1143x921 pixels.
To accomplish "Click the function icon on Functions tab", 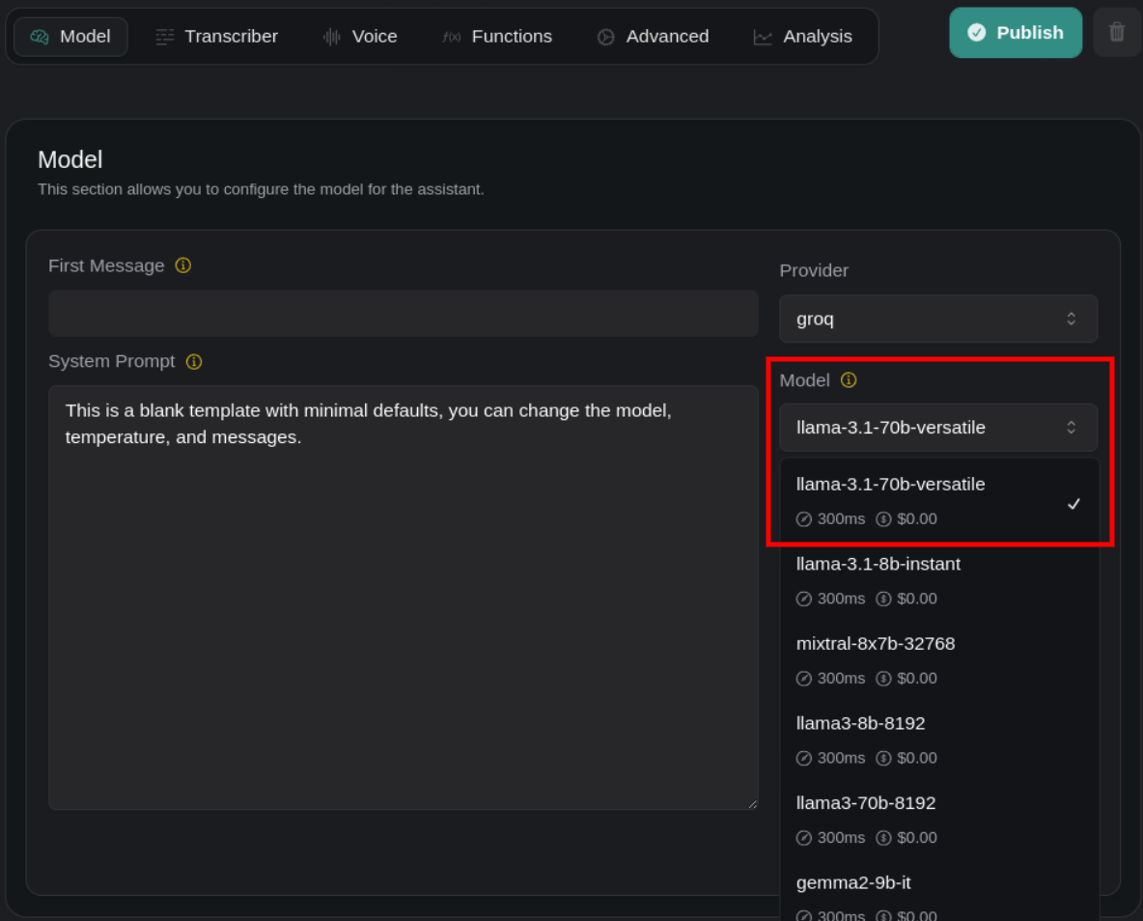I will coord(451,37).
